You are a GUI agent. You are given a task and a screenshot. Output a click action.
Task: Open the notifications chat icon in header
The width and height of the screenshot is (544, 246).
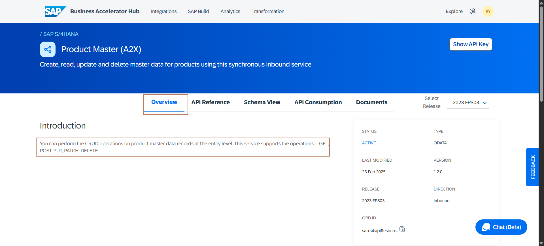[473, 11]
